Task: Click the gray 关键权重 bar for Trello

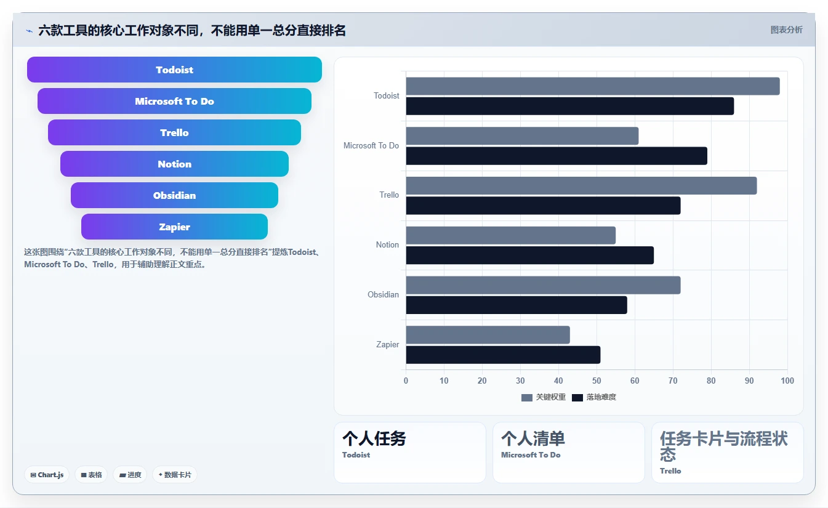Action: 581,185
